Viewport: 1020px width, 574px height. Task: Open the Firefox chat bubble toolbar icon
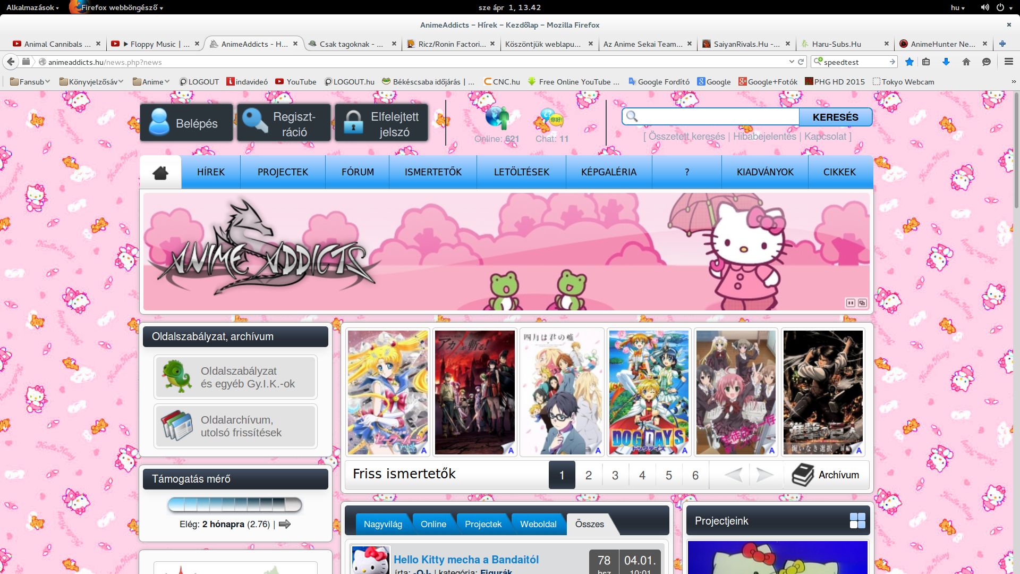coord(987,62)
